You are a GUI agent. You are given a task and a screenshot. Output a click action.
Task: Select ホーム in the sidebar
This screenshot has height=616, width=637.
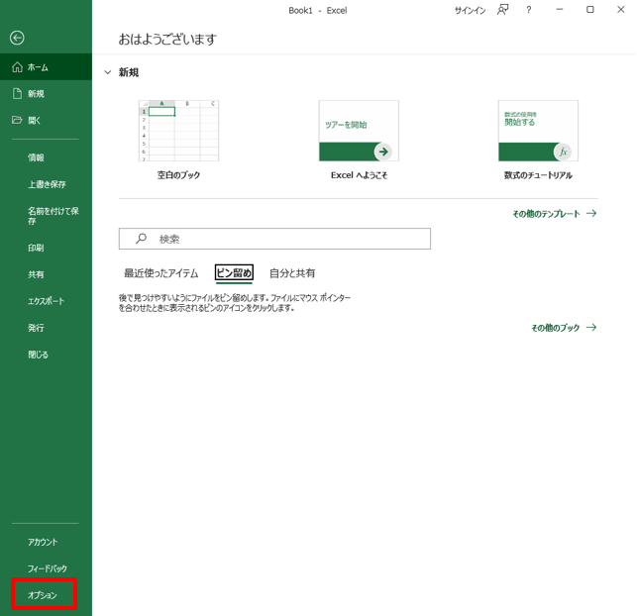point(46,67)
